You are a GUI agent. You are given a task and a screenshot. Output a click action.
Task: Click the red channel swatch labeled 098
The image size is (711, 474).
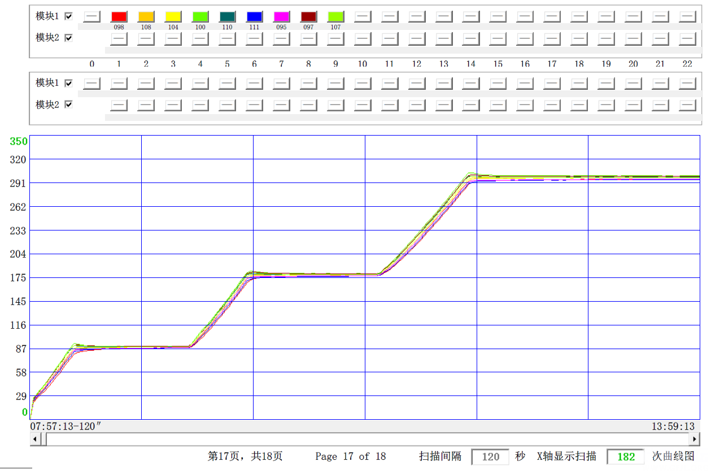[x=119, y=16]
